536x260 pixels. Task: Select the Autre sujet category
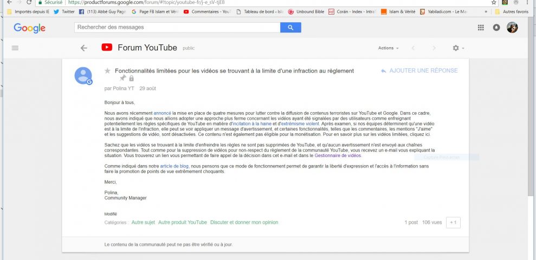(x=143, y=223)
